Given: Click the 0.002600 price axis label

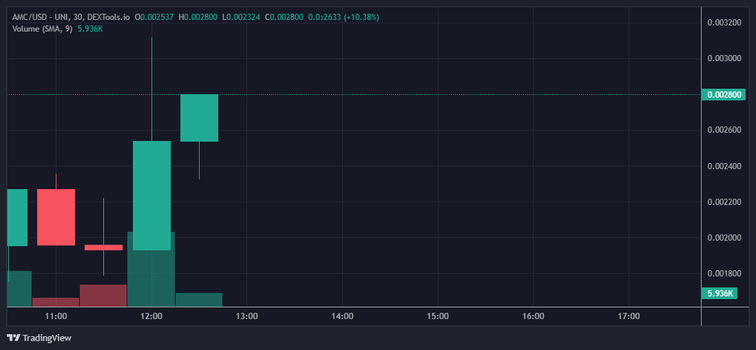Looking at the screenshot, I should pyautogui.click(x=724, y=131).
